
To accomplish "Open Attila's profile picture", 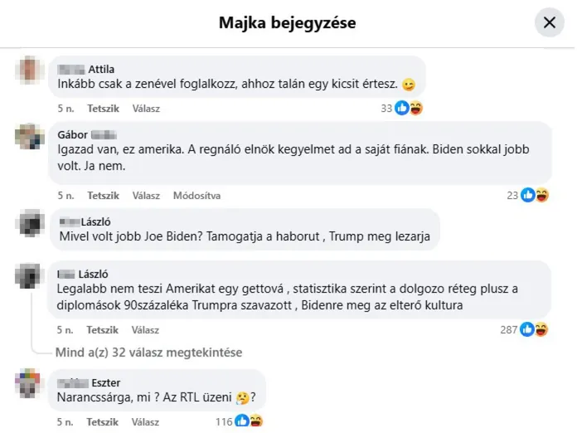I will (x=30, y=70).
